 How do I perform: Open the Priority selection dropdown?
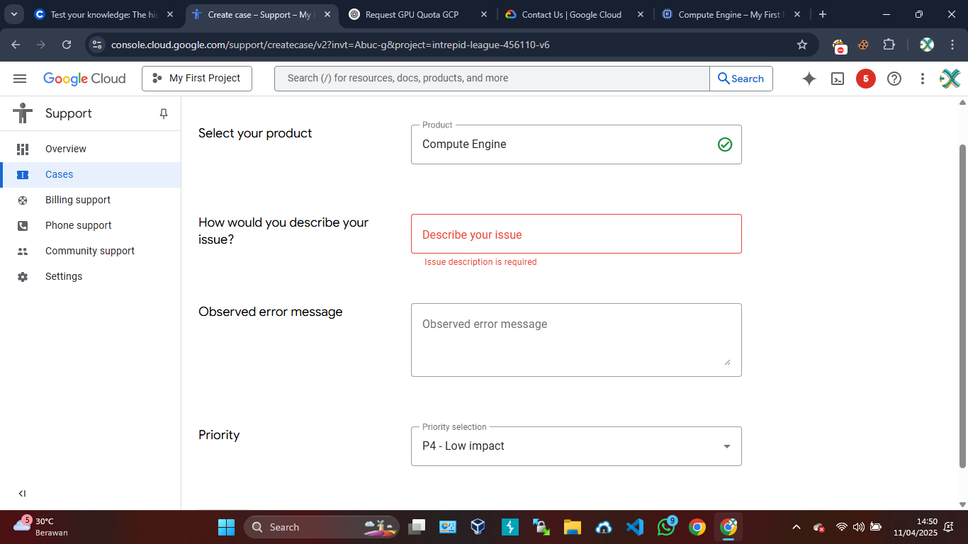[576, 446]
